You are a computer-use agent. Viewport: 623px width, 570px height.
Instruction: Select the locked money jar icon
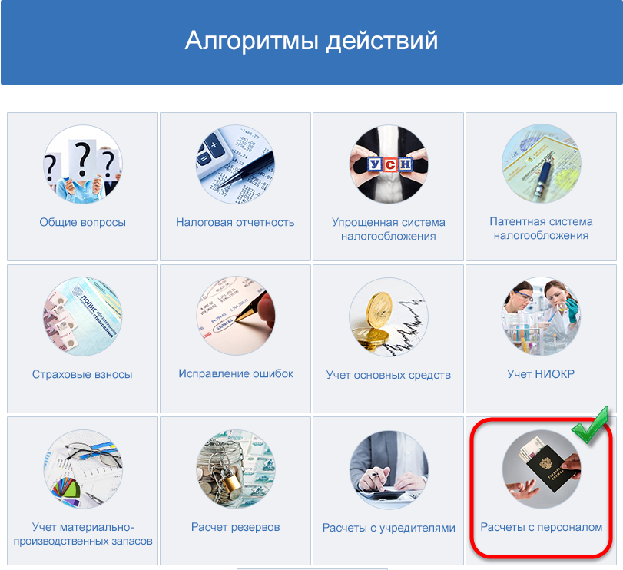236,469
